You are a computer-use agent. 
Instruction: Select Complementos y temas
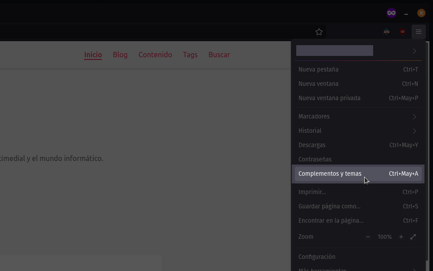tap(330, 174)
